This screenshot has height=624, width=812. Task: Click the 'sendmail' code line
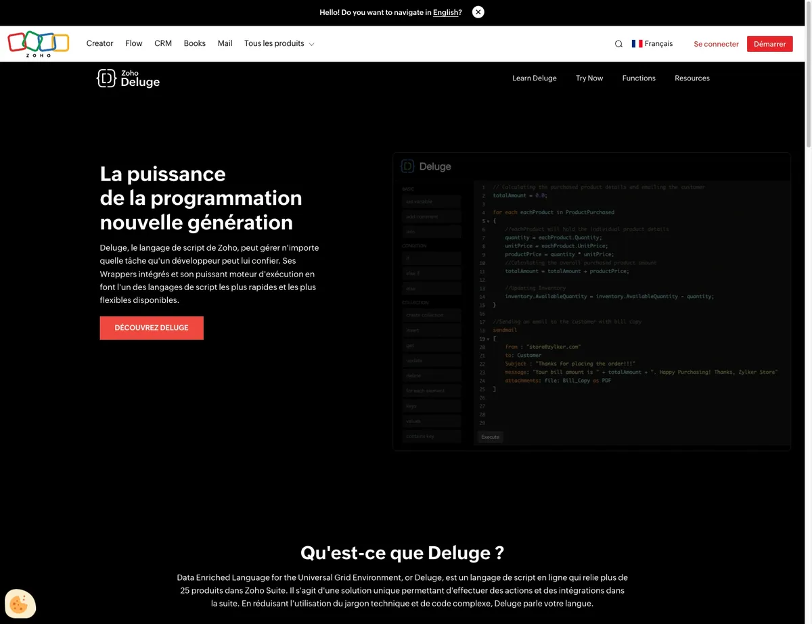pyautogui.click(x=505, y=330)
